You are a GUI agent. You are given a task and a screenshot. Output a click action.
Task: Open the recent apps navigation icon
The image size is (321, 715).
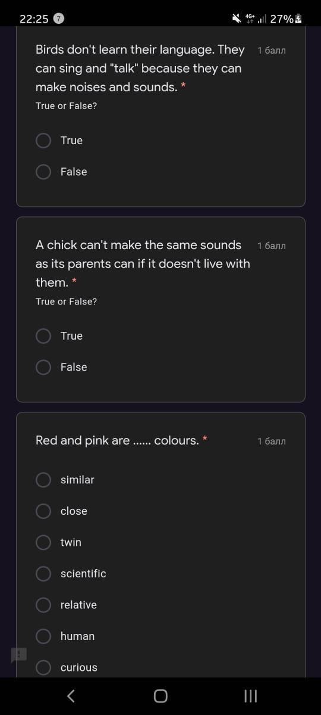250,696
